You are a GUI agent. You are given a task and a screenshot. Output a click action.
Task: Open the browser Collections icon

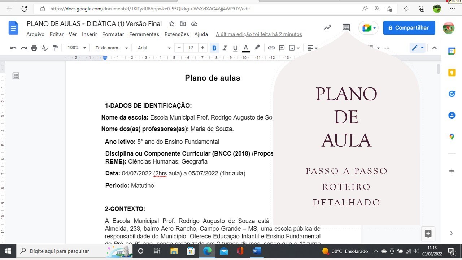tap(421, 9)
